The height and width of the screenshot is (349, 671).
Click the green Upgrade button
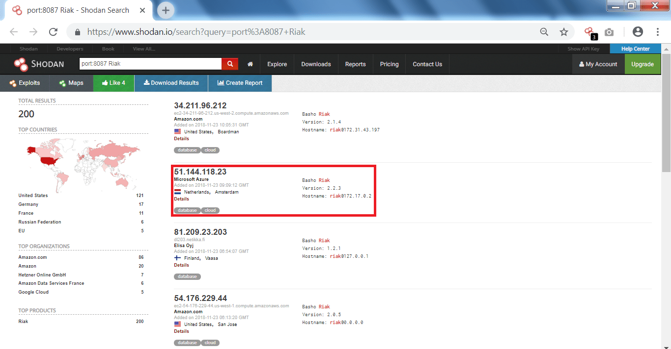click(x=643, y=64)
